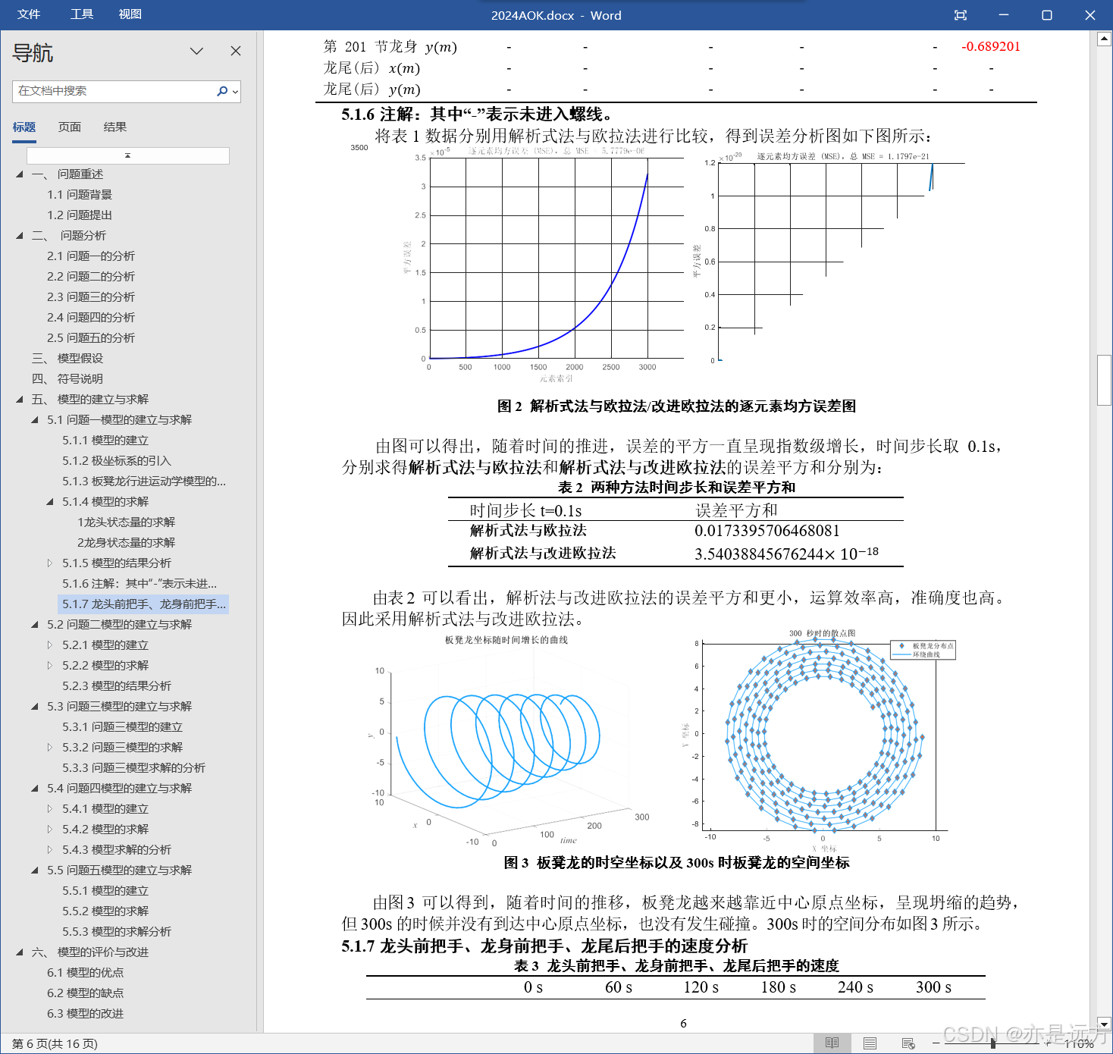Collapse the 5.1 问题一模型的建立与求解 heading

point(35,420)
